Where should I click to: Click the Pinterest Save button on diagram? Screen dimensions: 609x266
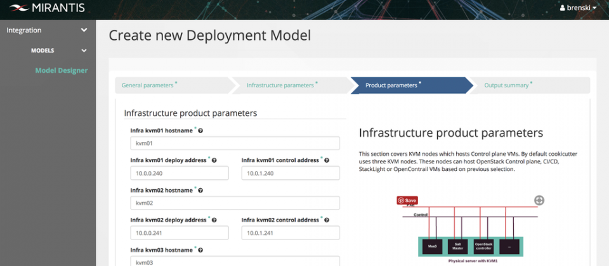[x=407, y=201]
